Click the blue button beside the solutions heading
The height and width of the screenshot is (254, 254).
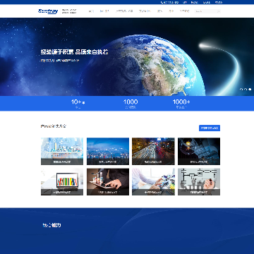coord(210,128)
